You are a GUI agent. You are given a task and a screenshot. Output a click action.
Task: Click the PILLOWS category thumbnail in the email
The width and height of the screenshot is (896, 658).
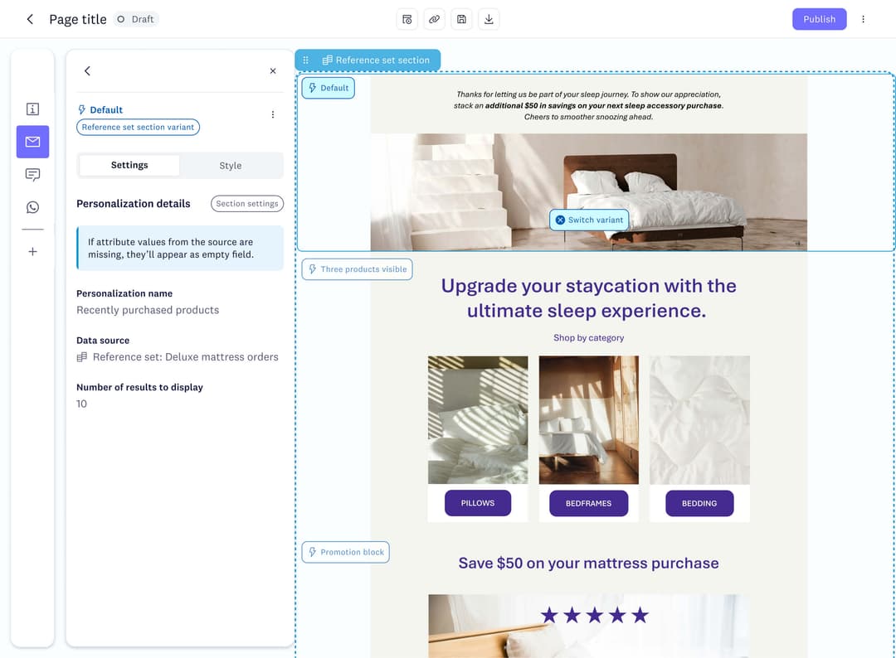point(478,419)
